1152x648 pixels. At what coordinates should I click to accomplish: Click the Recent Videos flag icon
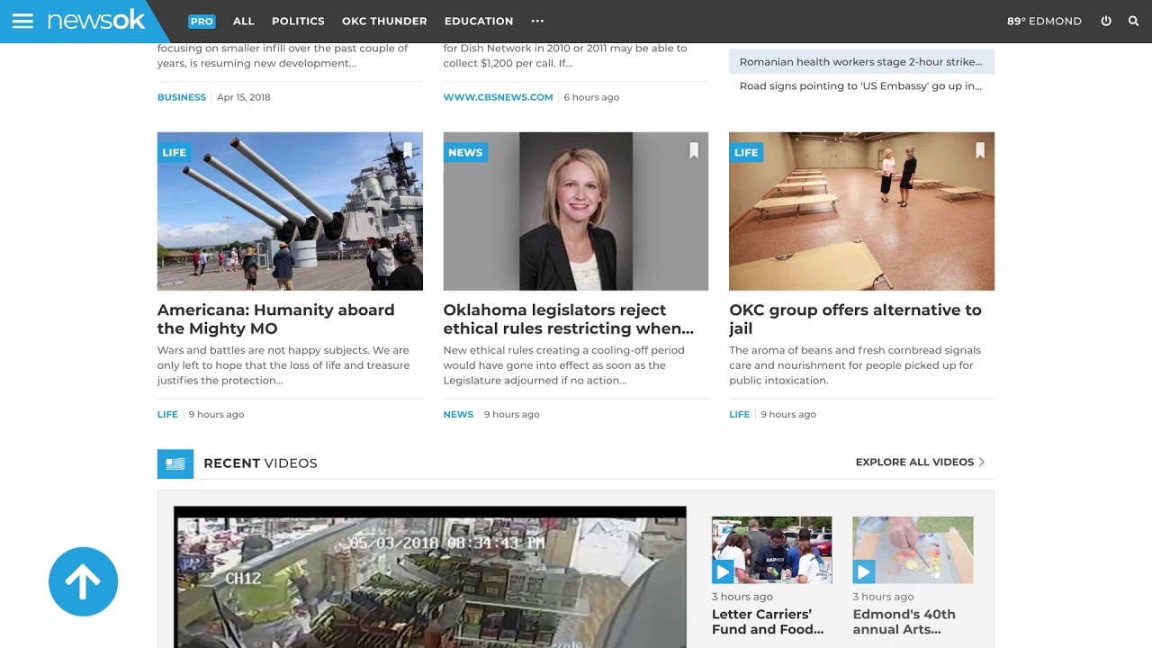tap(175, 463)
